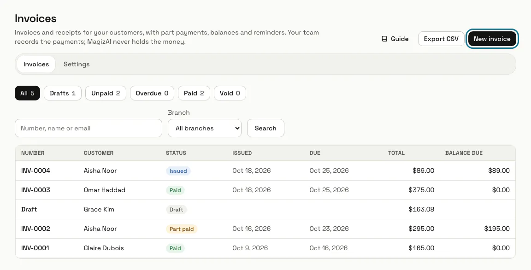Click the DUE column header
The width and height of the screenshot is (531, 270).
coord(315,153)
